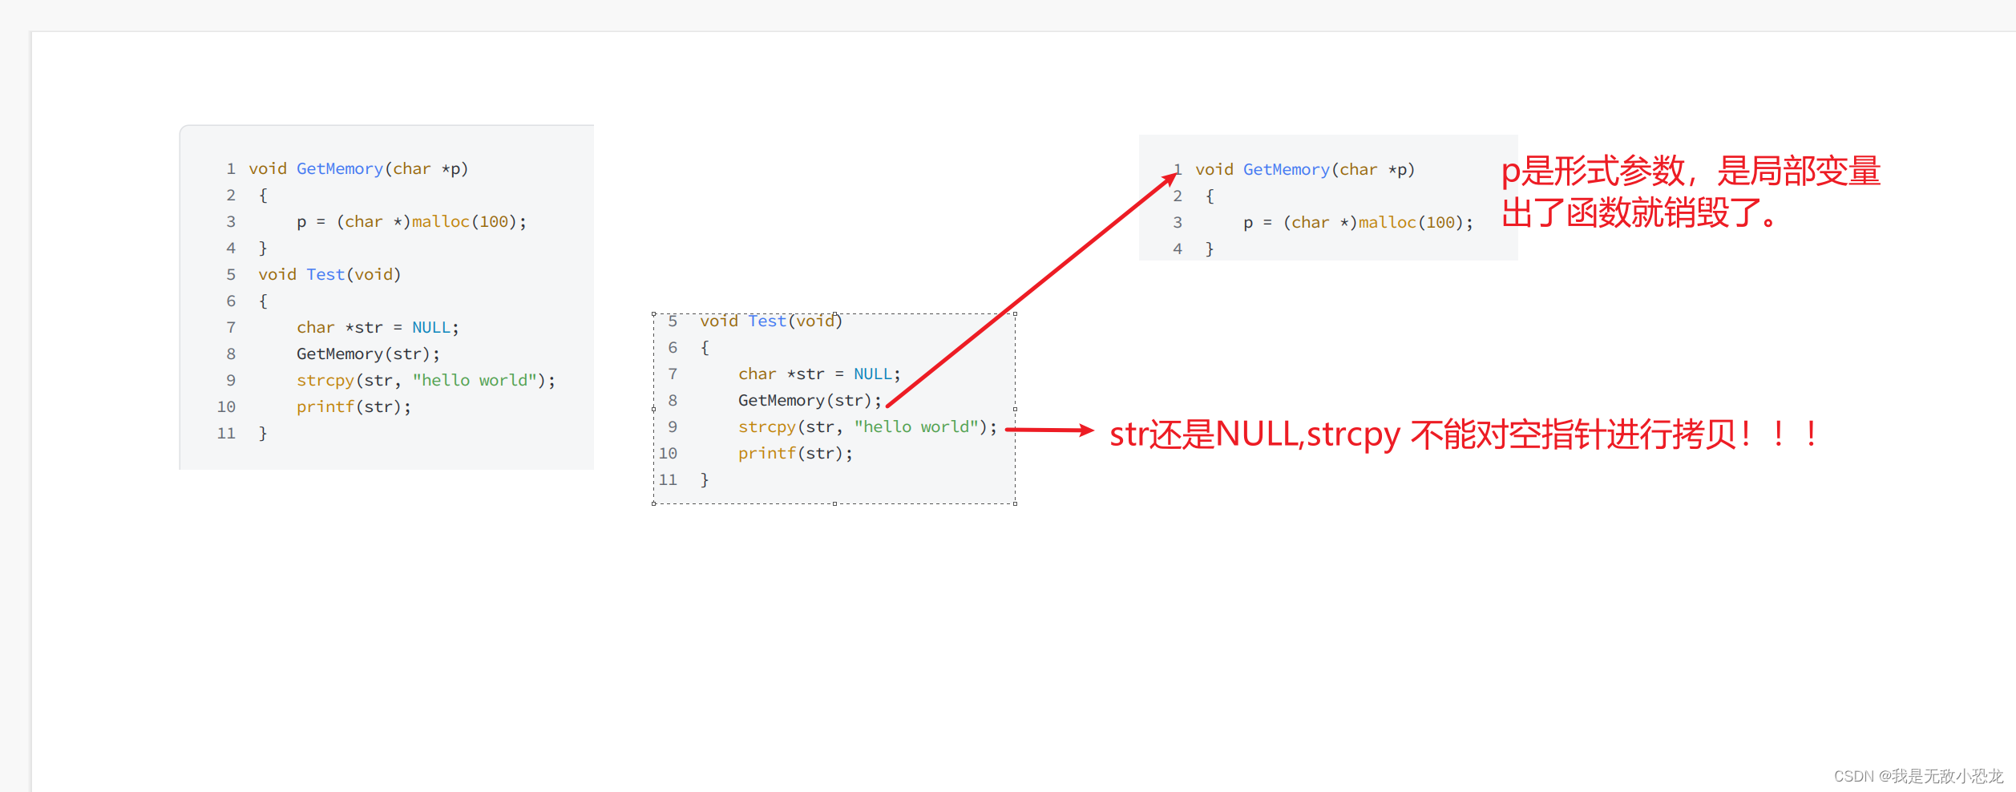The height and width of the screenshot is (792, 2016).
Task: Click line 9 strcpy call in the left code block
Action: tap(426, 380)
